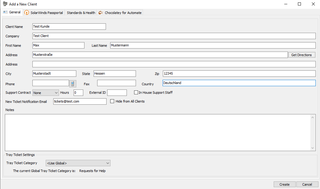Click the Cancel button
Viewport: 320px width, 189px height.
click(307, 184)
